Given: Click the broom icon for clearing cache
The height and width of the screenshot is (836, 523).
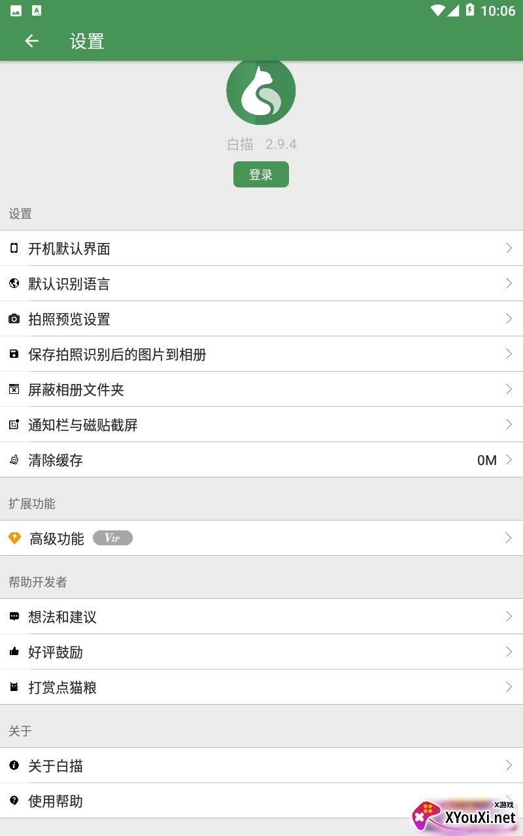Looking at the screenshot, I should (14, 460).
